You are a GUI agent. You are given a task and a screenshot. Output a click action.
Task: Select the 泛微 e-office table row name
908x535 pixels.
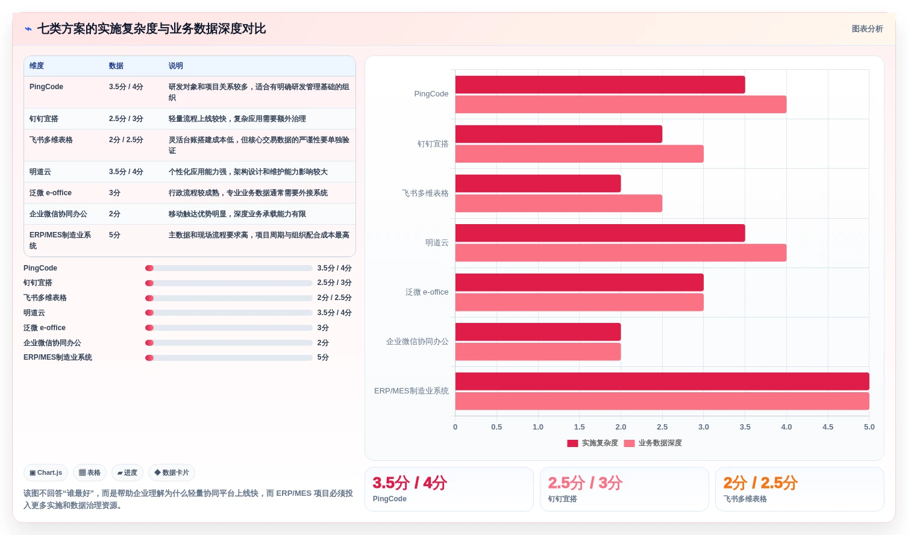pos(51,193)
